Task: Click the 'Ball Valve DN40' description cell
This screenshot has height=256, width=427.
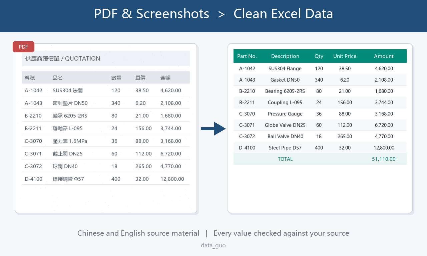Action: pyautogui.click(x=285, y=136)
